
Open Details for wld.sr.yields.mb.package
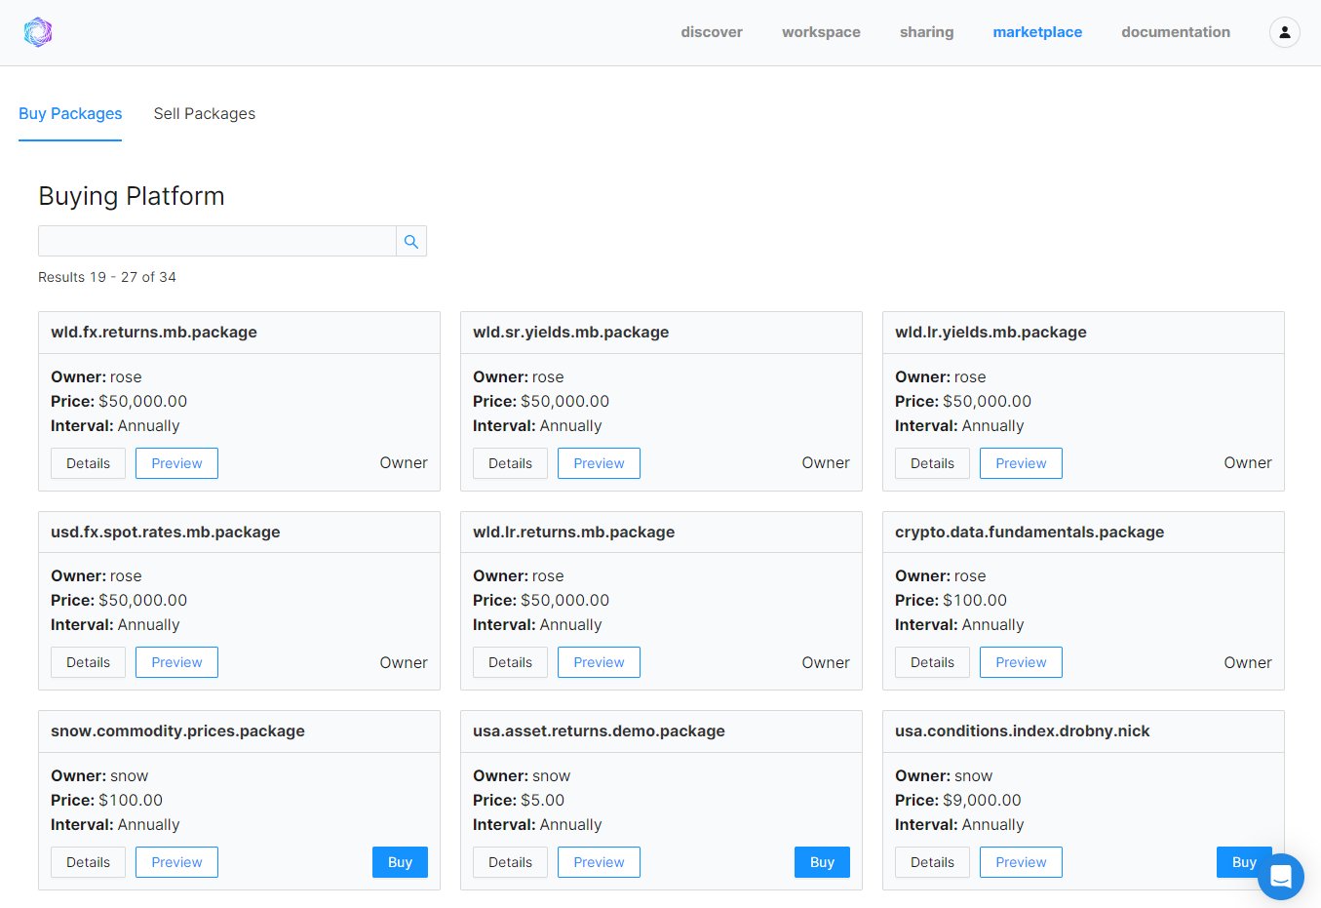510,463
